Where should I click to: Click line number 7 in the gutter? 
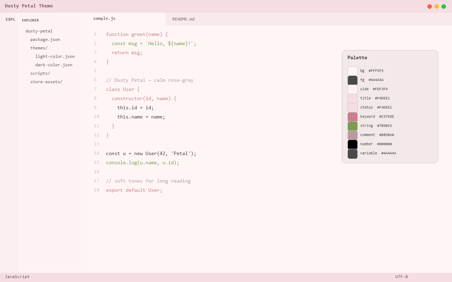95,89
